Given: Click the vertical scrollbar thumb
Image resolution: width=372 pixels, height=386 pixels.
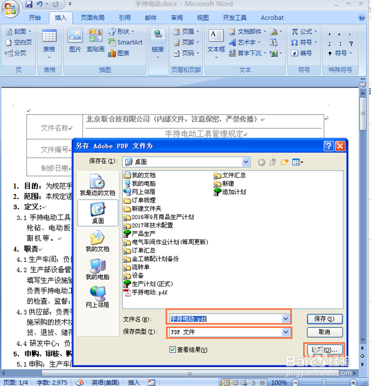Looking at the screenshot, I should pos(363,114).
